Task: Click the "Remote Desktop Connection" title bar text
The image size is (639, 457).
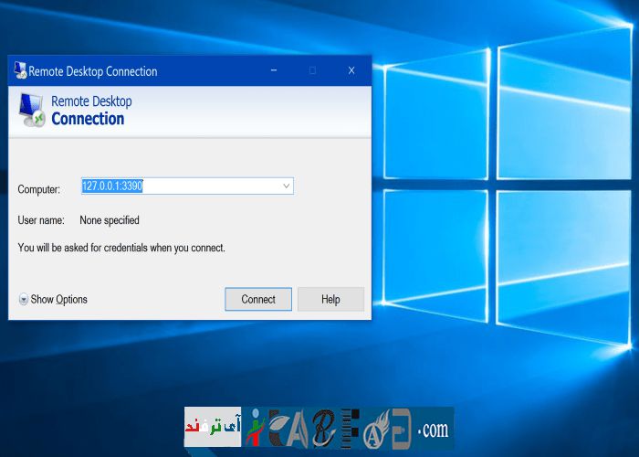Action: coord(93,71)
